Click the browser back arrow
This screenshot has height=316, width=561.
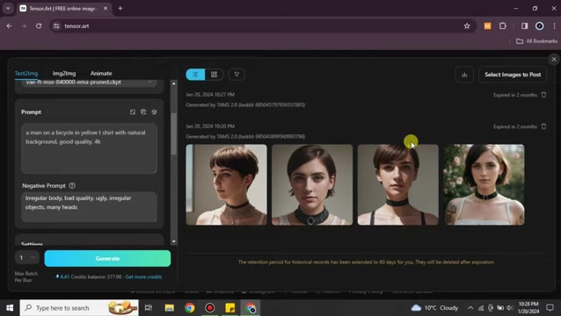(10, 25)
